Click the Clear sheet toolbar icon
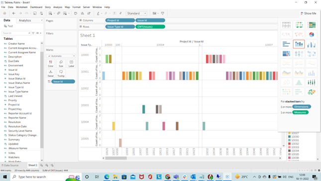This screenshot has height=181, width=321. click(65, 13)
